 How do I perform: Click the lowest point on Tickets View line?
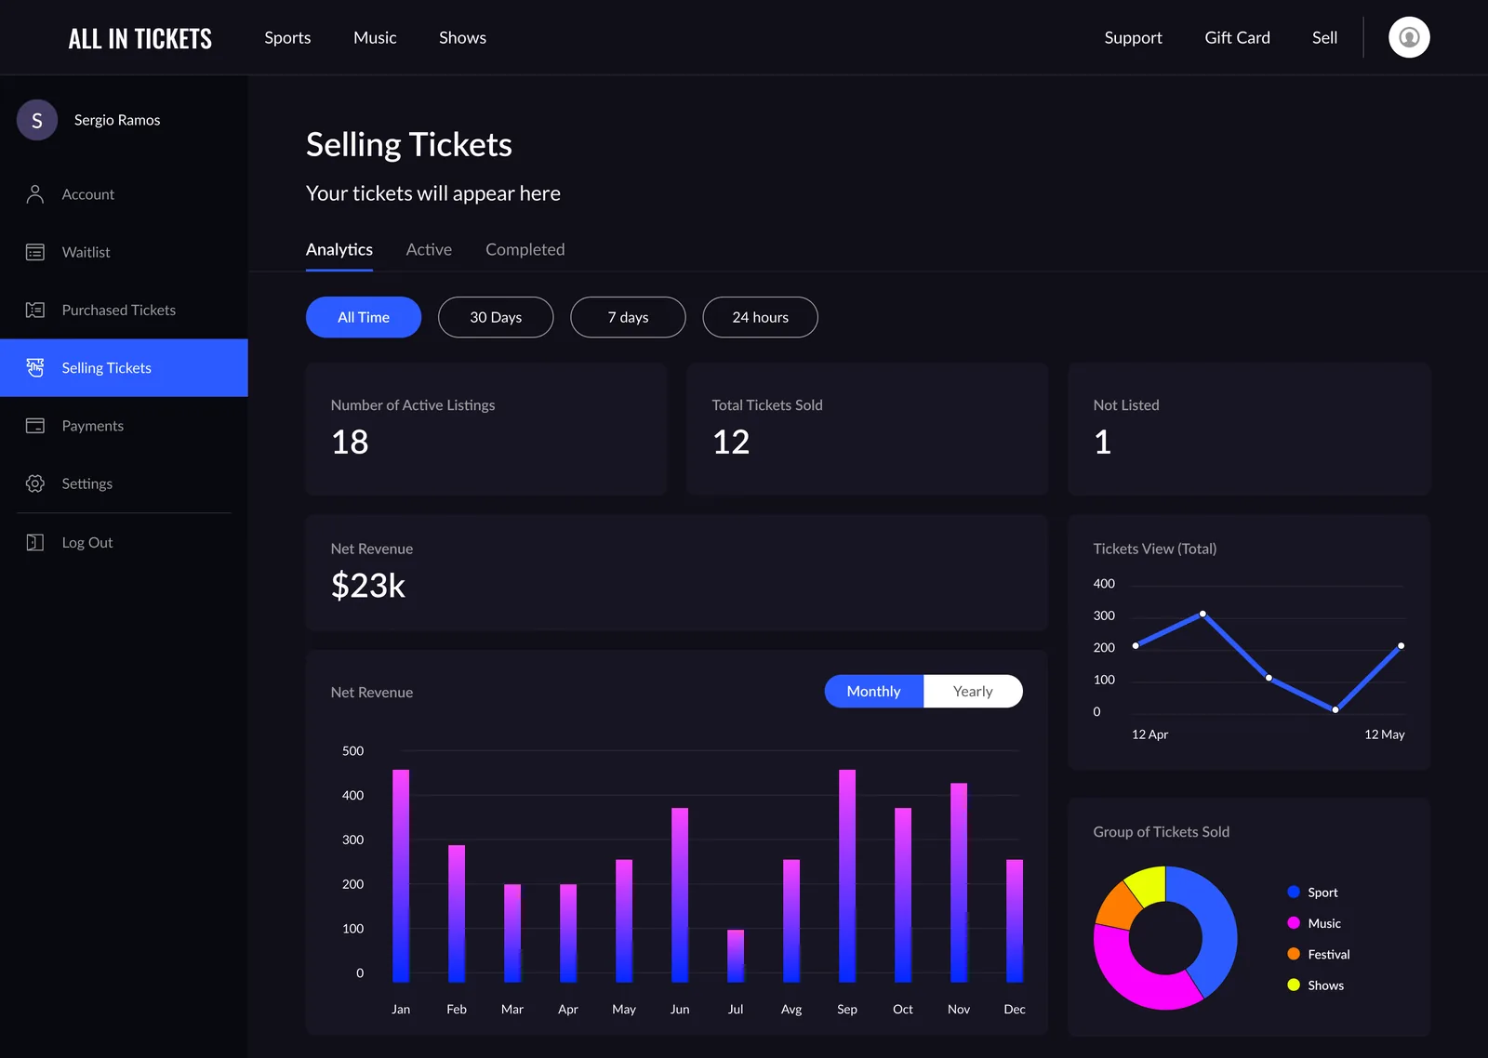coord(1335,709)
